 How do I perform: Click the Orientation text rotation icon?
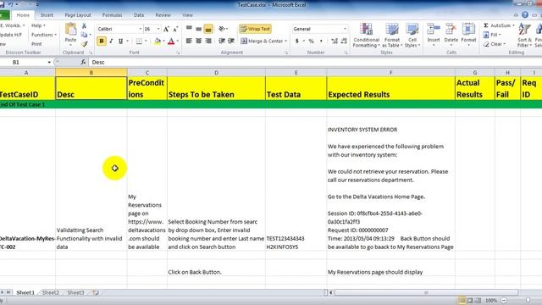(x=222, y=29)
